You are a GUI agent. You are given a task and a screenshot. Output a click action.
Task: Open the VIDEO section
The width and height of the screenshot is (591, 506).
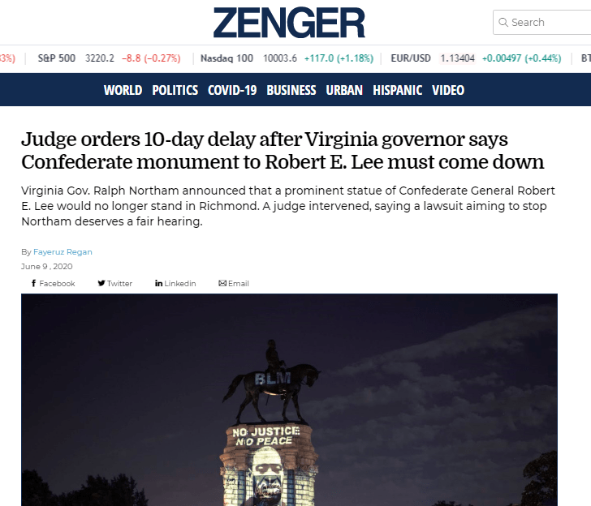(448, 90)
